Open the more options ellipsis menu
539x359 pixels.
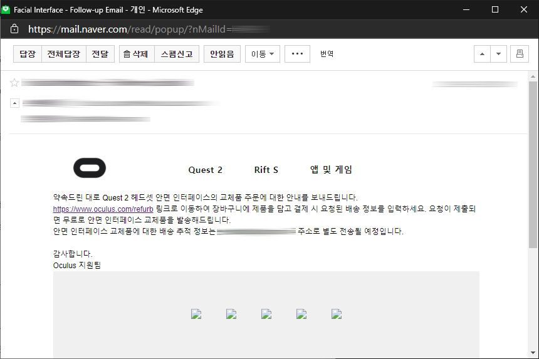(x=297, y=54)
